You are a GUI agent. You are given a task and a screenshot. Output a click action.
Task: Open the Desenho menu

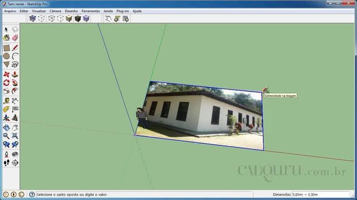pyautogui.click(x=71, y=11)
